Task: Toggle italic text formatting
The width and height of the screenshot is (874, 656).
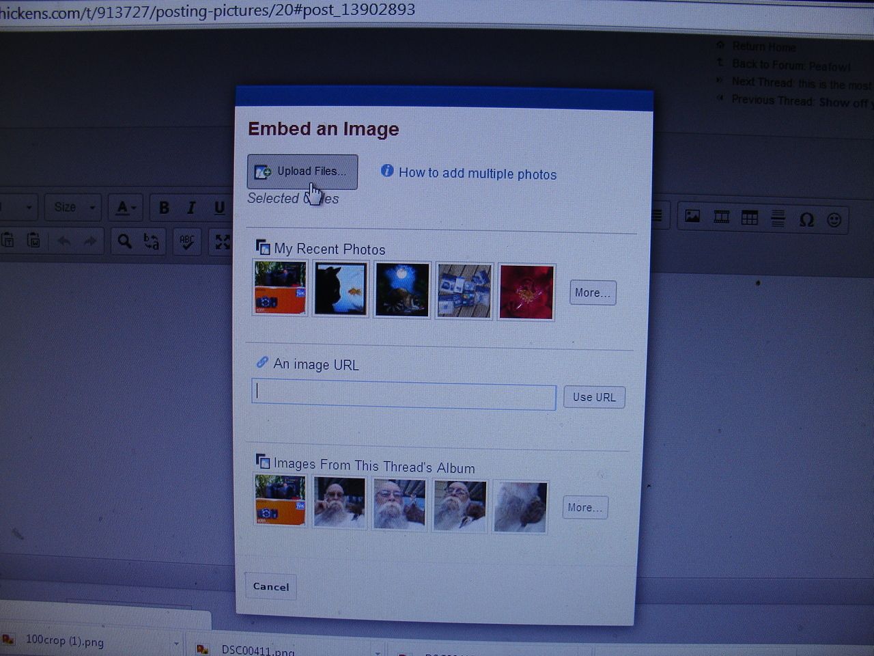Action: [191, 208]
